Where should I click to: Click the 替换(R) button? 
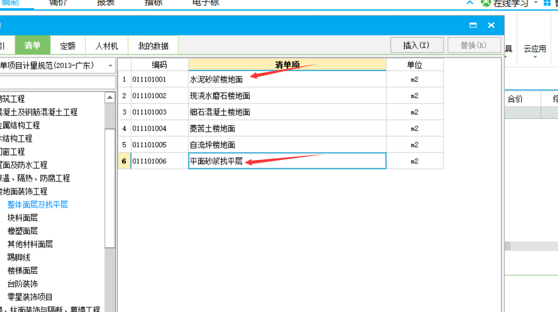pyautogui.click(x=474, y=45)
